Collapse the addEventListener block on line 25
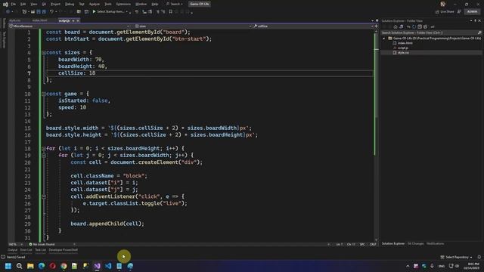 (44, 196)
